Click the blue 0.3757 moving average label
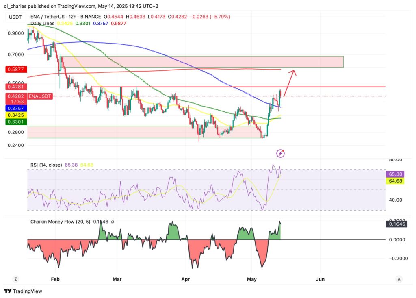The height and width of the screenshot is (298, 416). [x=15, y=109]
